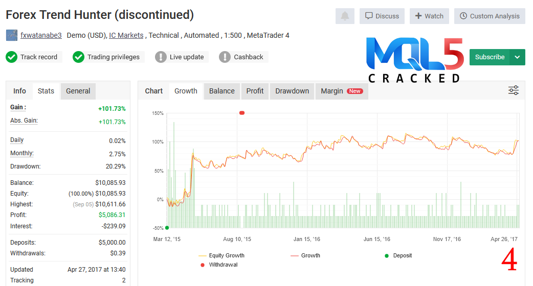Click the red withdrawal marker on chart

coord(241,113)
